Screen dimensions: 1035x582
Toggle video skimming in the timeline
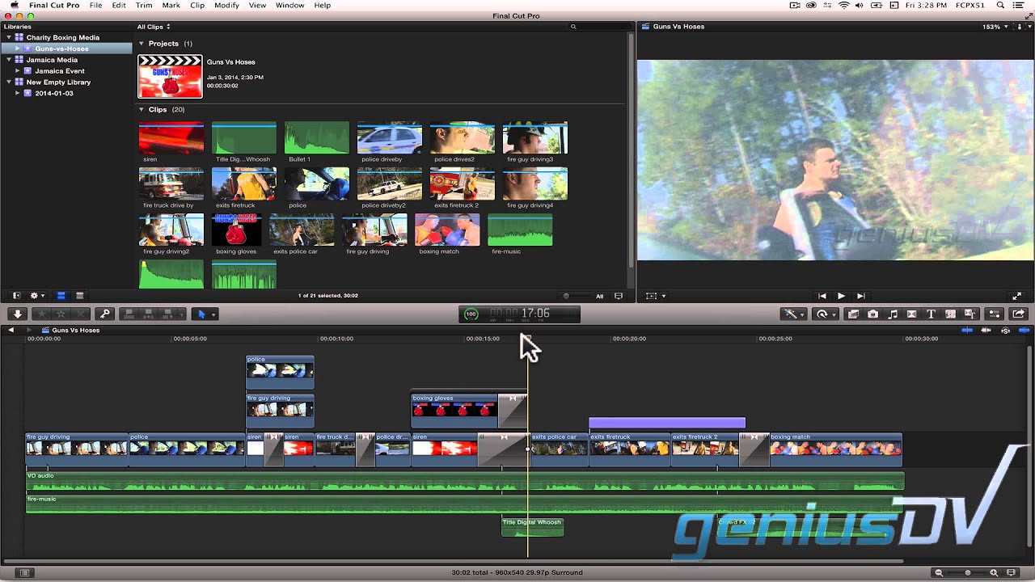967,330
